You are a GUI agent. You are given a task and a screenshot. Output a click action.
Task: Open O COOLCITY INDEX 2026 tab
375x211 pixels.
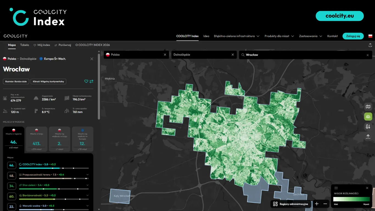[93, 45]
